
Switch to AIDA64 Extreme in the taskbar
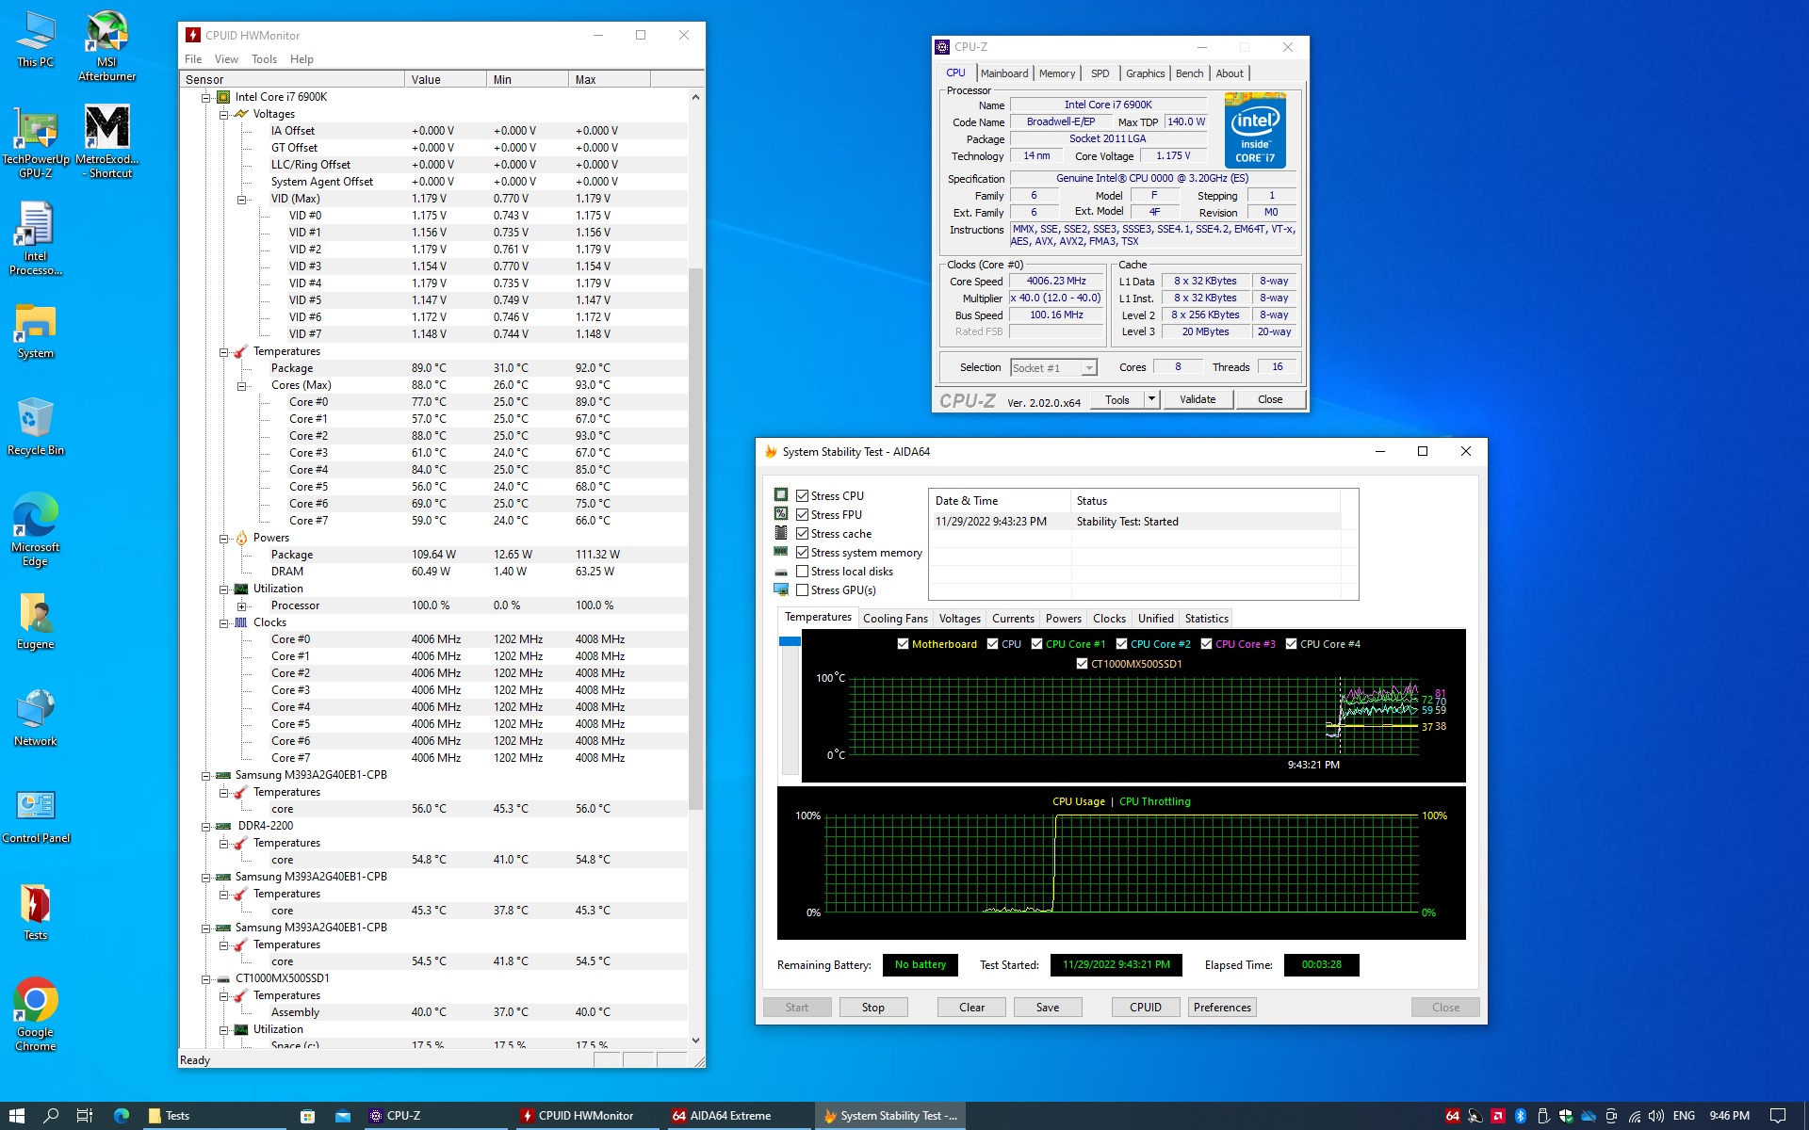click(x=722, y=1116)
